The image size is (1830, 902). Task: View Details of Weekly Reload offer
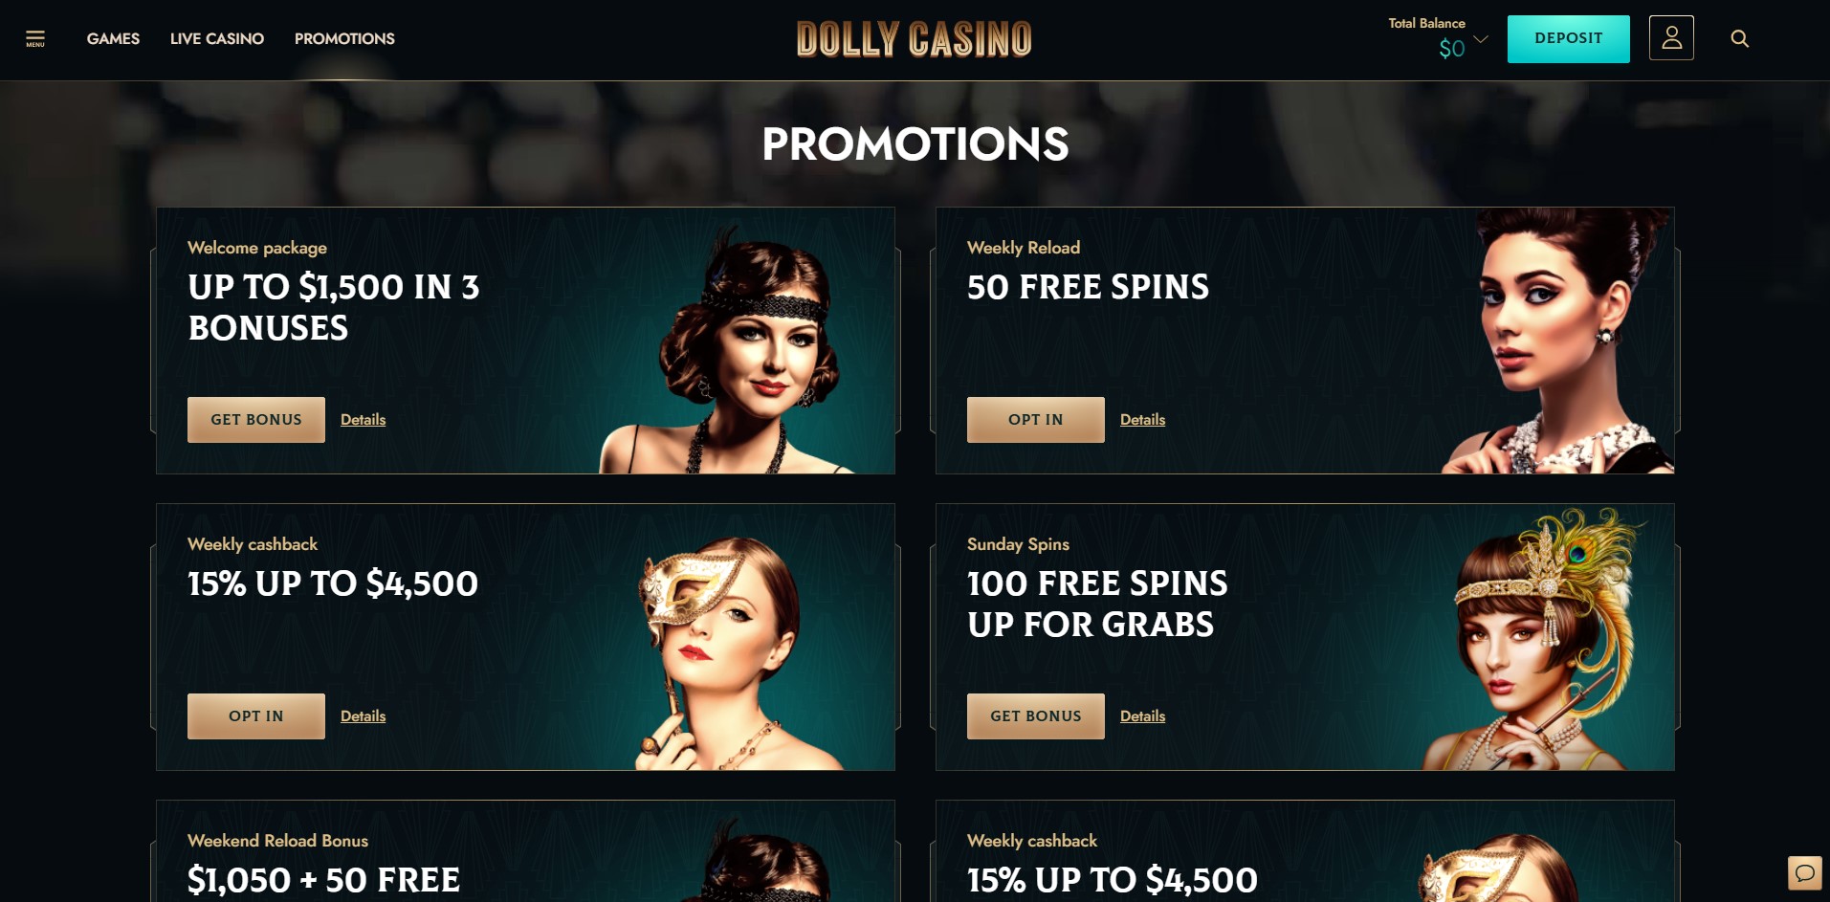point(1142,420)
